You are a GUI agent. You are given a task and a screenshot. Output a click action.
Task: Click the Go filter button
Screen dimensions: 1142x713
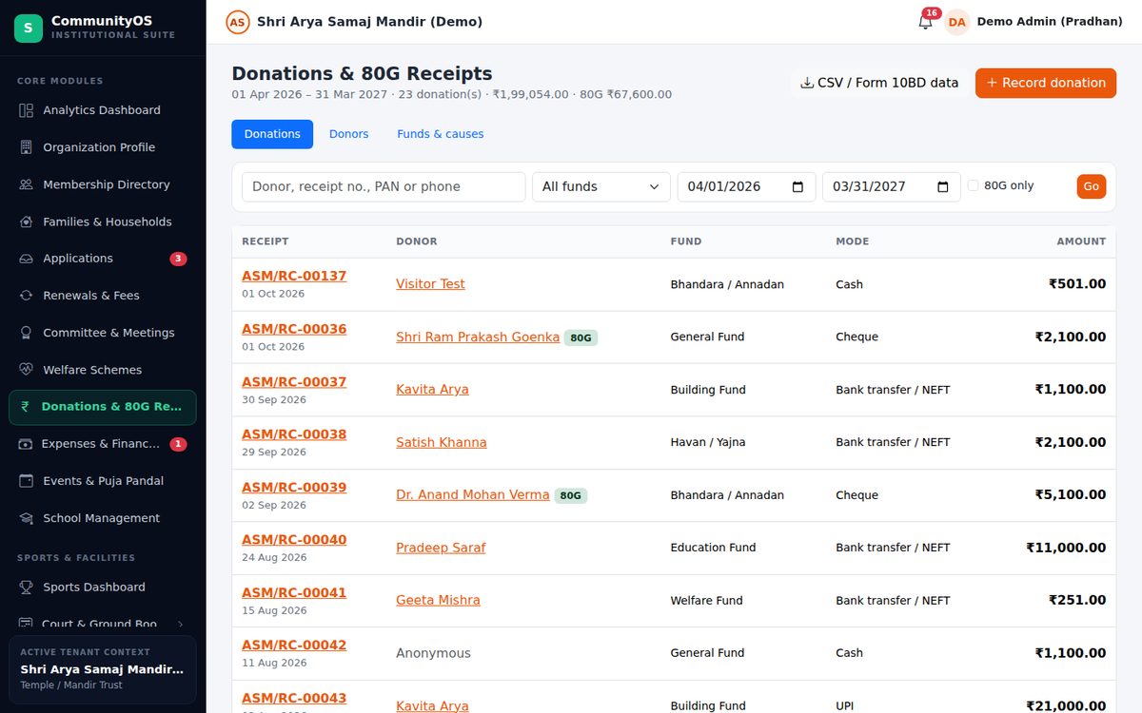1092,186
